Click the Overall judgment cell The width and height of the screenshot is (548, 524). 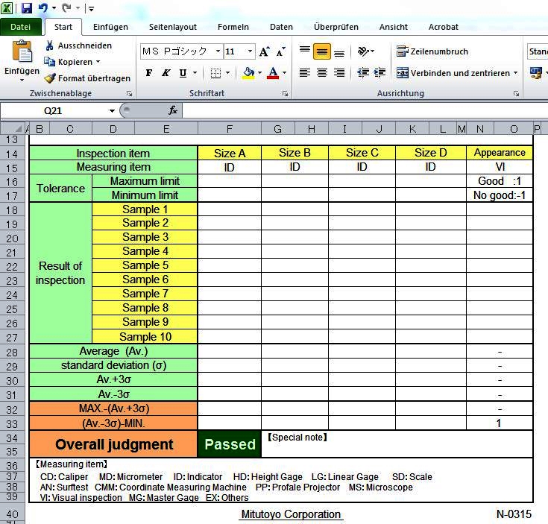pyautogui.click(x=113, y=444)
